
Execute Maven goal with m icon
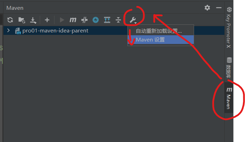point(73,20)
